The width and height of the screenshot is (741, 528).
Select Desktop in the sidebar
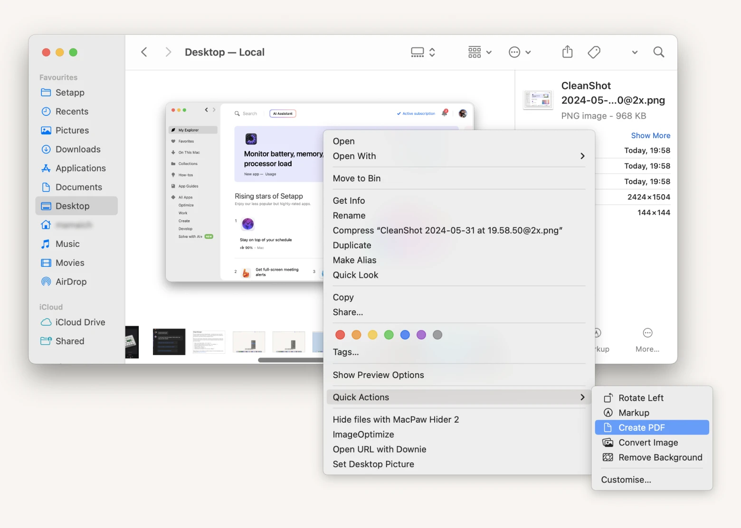coord(76,206)
